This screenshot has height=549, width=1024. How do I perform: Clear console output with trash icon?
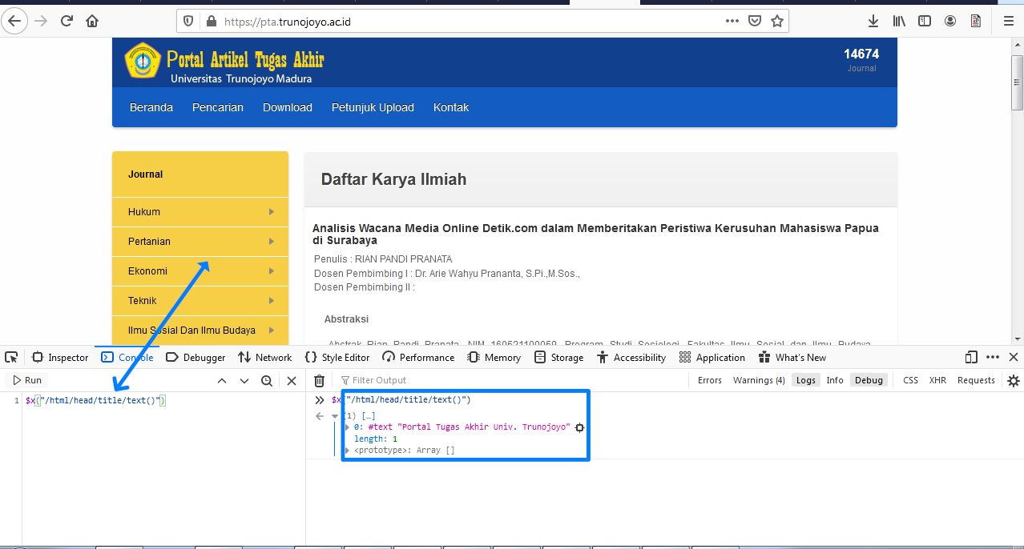pos(319,380)
